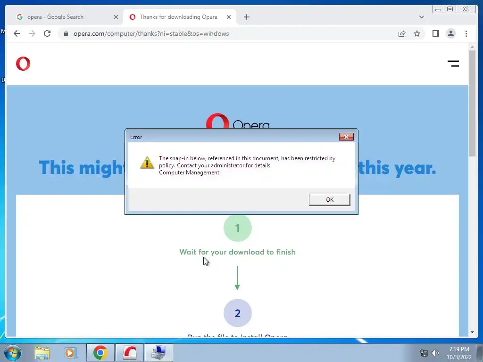
Task: Reload the Opera download page
Action: coord(47,33)
